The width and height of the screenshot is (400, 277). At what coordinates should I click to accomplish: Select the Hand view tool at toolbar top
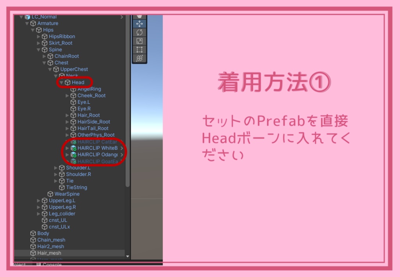pos(139,16)
